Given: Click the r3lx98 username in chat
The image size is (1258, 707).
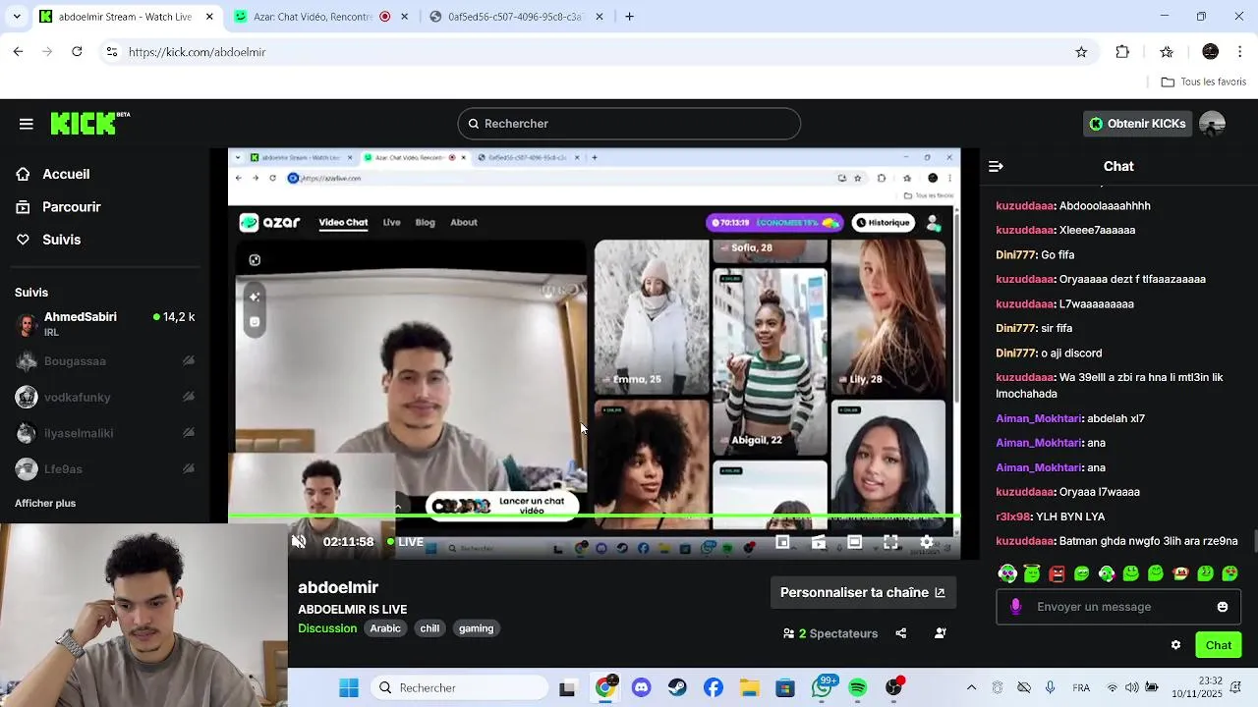Looking at the screenshot, I should 1013,517.
